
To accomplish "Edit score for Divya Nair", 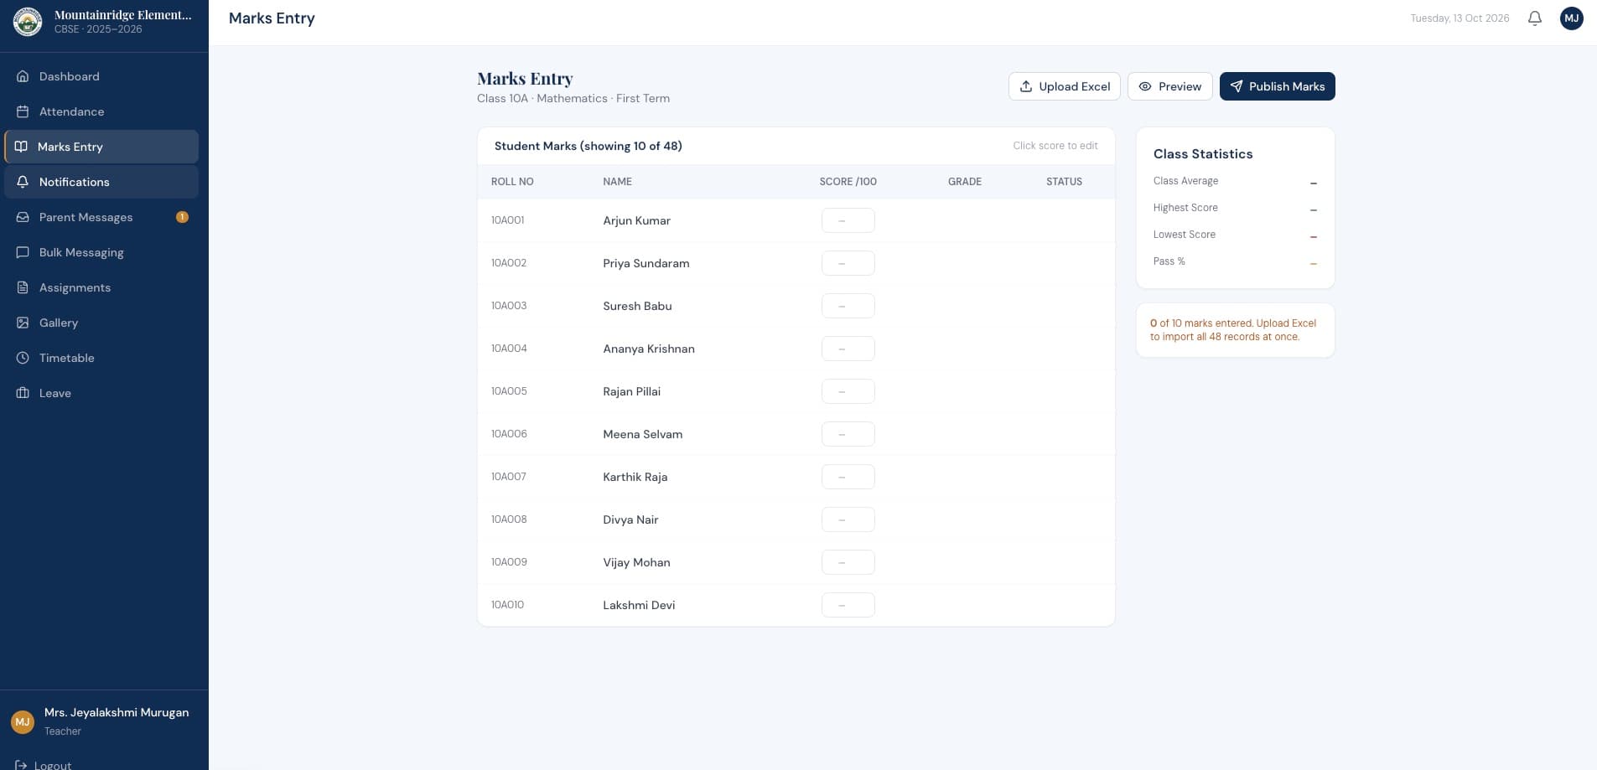I will [848, 519].
